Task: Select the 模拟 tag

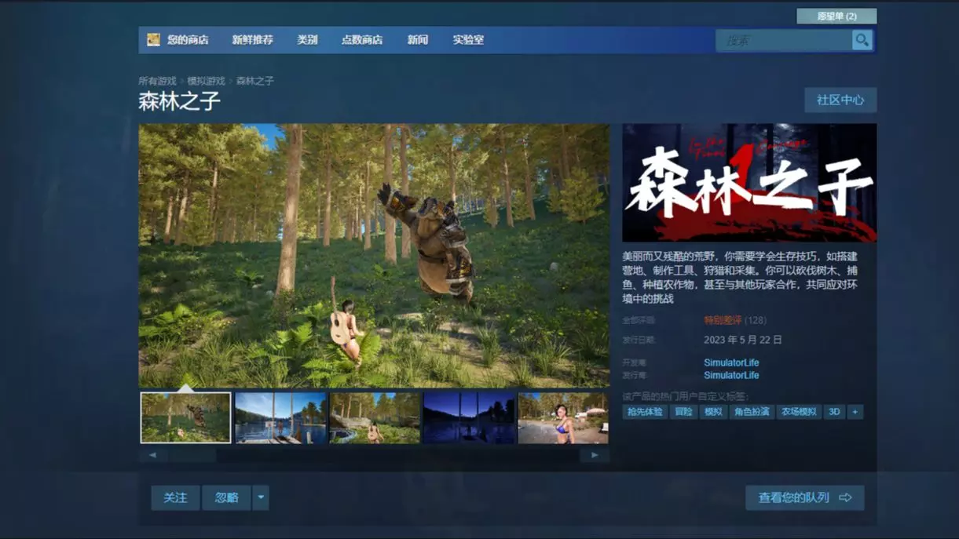Action: point(713,411)
